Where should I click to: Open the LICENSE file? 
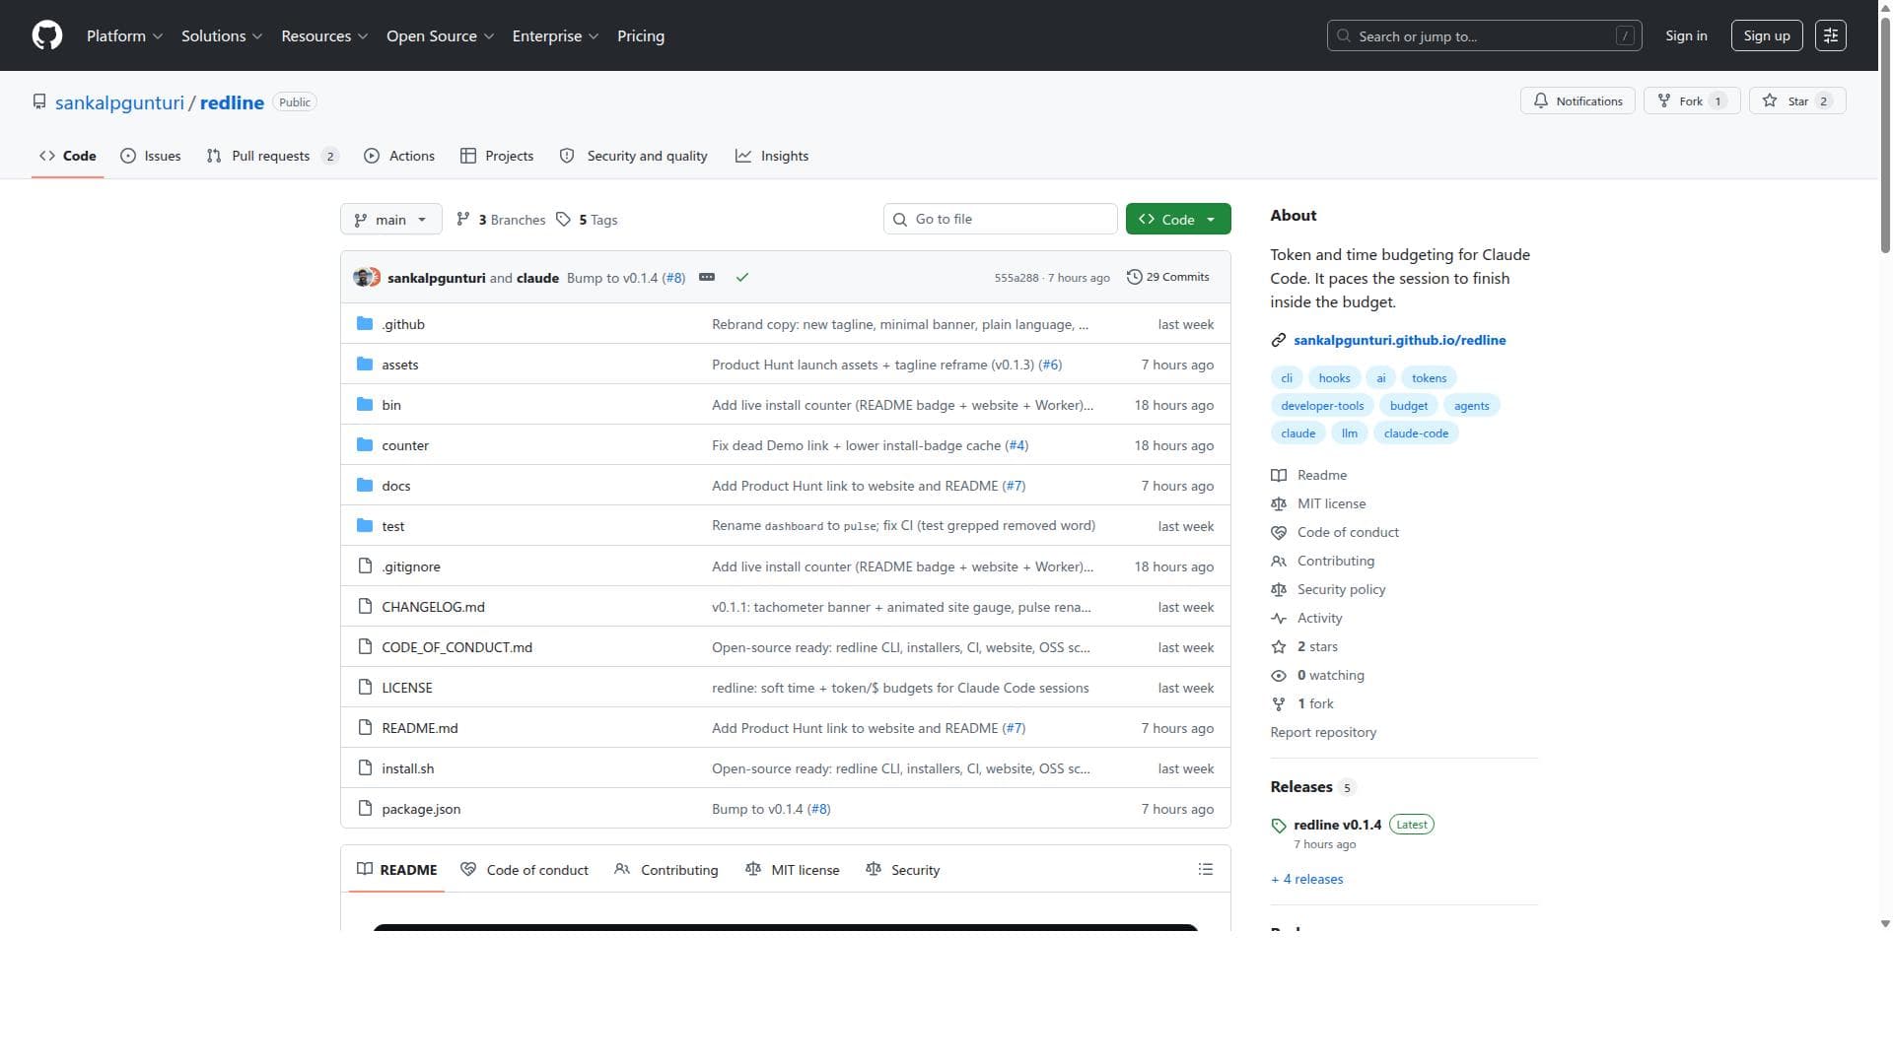pyautogui.click(x=406, y=688)
